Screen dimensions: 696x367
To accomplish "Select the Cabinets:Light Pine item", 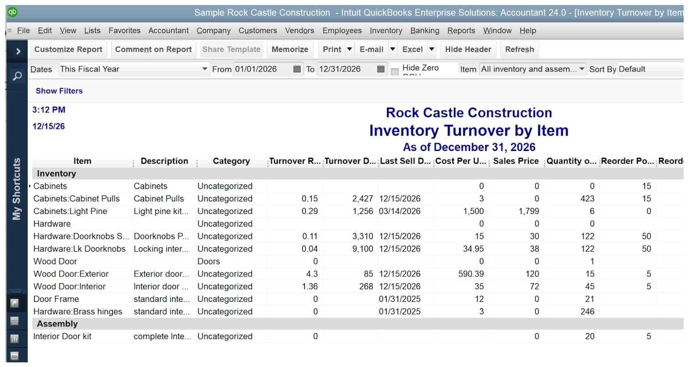I will (x=70, y=211).
